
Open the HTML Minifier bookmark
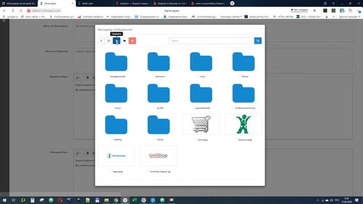284,16
